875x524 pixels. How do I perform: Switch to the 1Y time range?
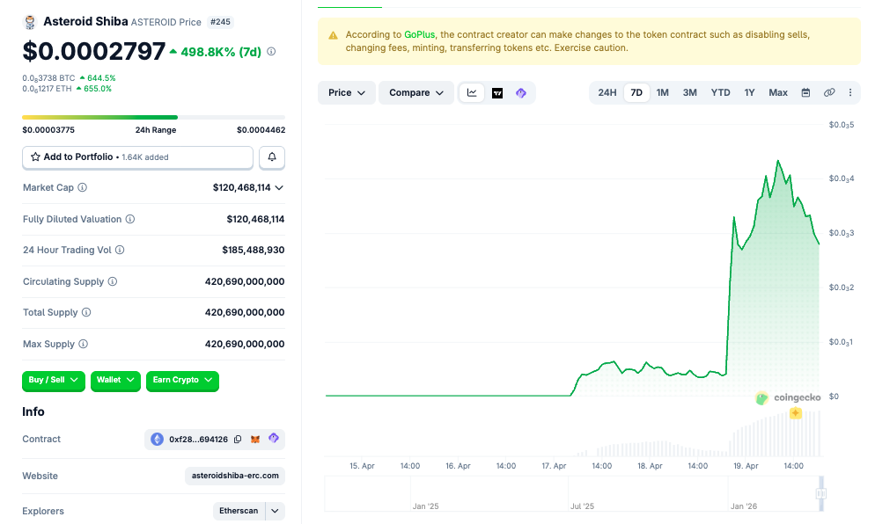click(x=749, y=92)
